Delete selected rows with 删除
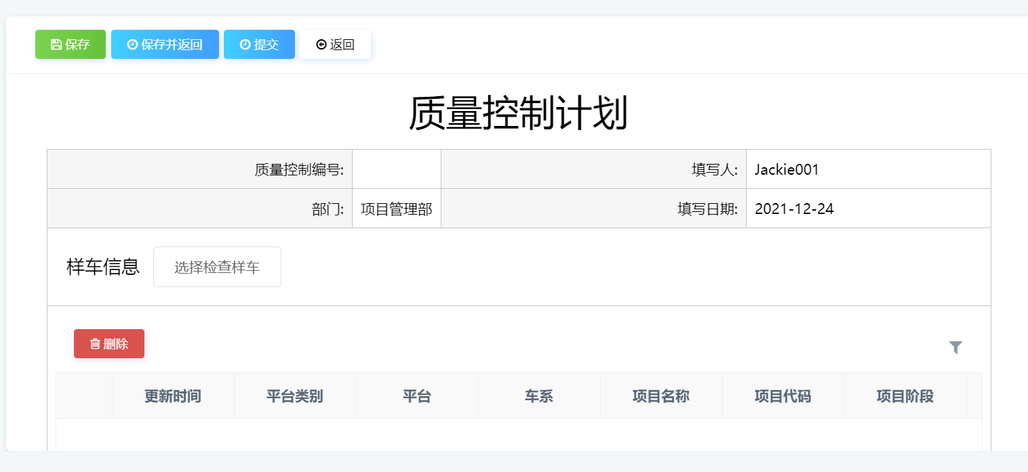The width and height of the screenshot is (1028, 472). pyautogui.click(x=109, y=343)
